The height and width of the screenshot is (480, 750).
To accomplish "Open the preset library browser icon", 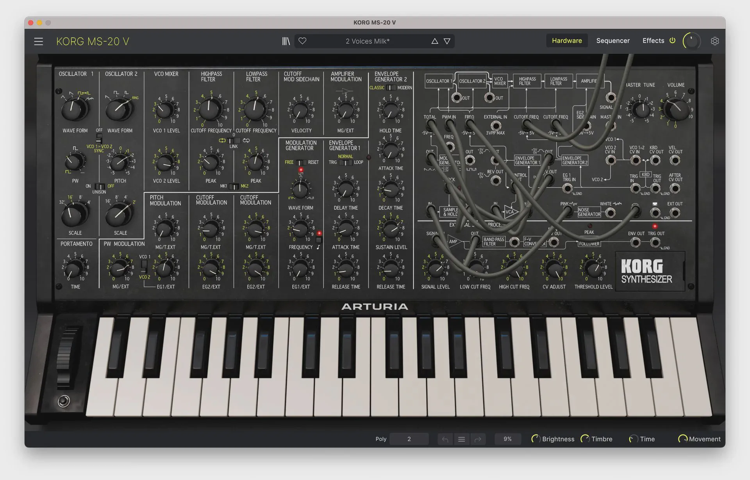I will tap(286, 41).
